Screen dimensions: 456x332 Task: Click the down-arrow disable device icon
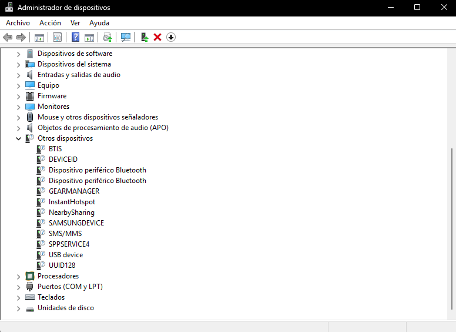pos(171,37)
